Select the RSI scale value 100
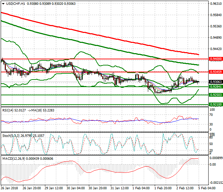 click(x=212, y=110)
